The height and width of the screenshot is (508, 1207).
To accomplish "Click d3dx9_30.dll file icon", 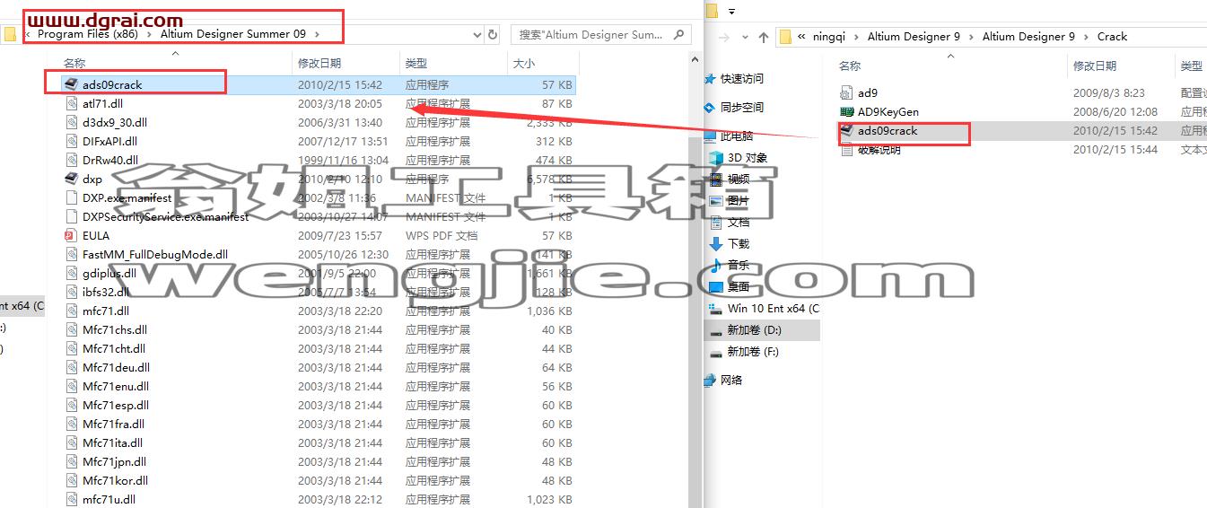I will 72,122.
